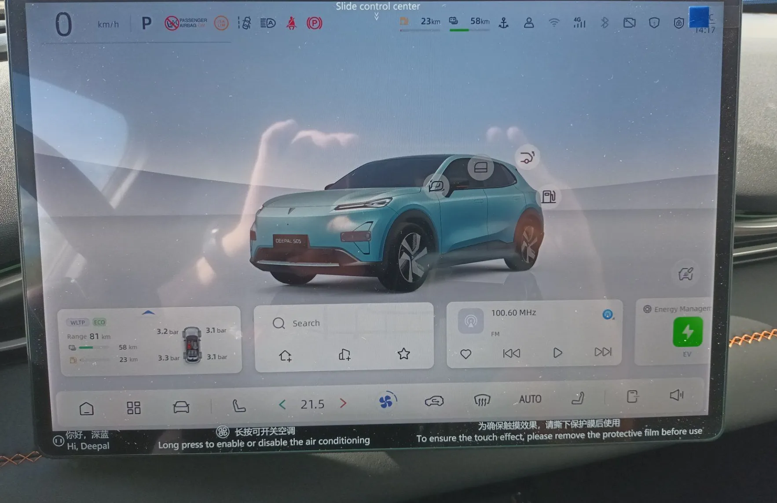Open car customization icon at right
The height and width of the screenshot is (503, 777).
[x=686, y=274]
